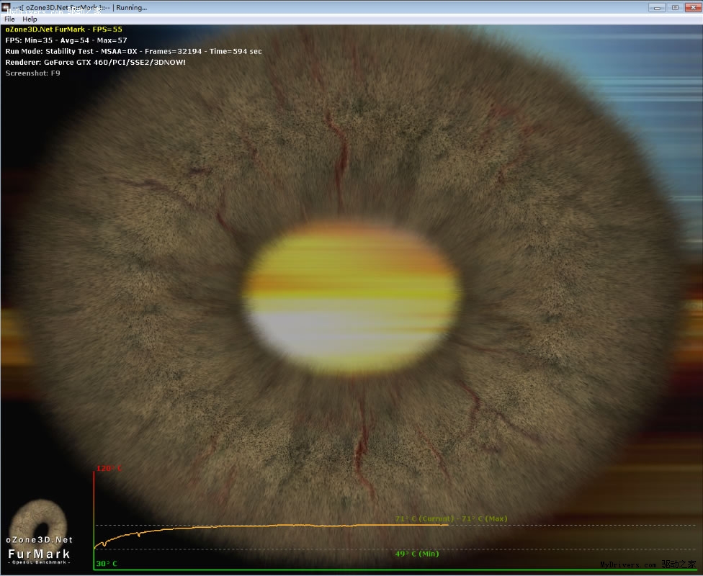Minimize the FurMark window
The height and width of the screenshot is (576, 703).
coord(656,7)
